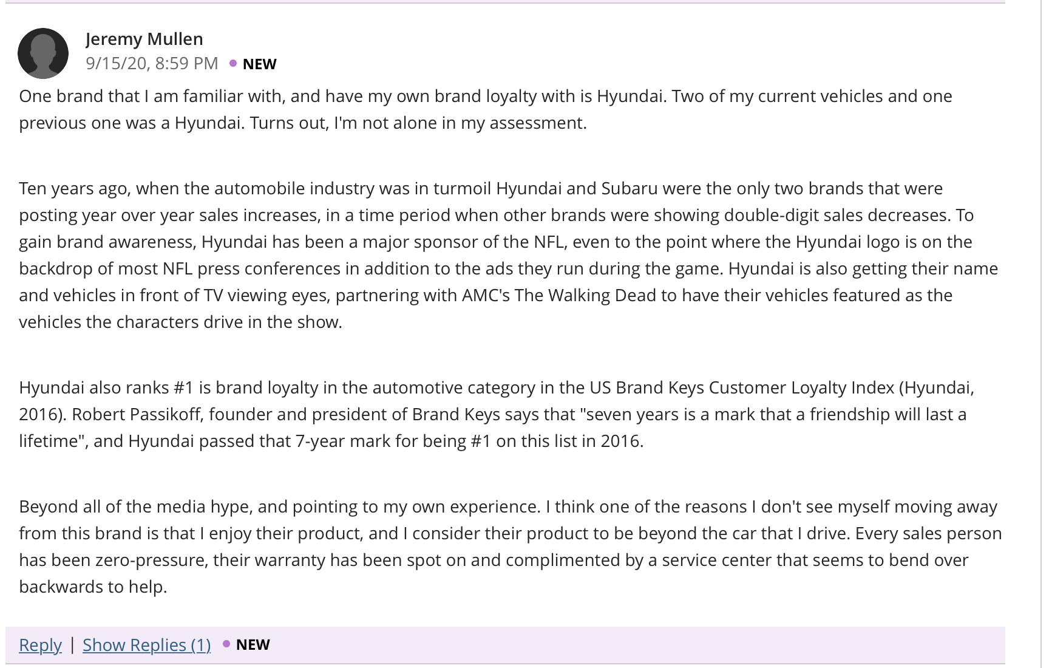Open the Jeremy Mullen author name
Image resolution: width=1049 pixels, height=668 pixels.
[144, 39]
